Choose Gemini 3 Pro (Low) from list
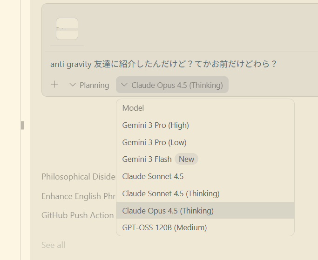 154,142
